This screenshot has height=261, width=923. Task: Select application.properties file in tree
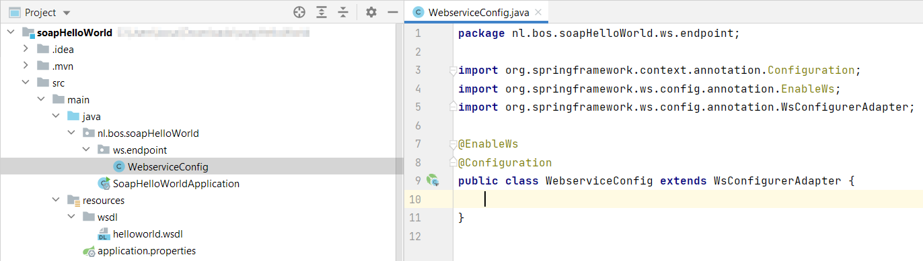click(202, 251)
